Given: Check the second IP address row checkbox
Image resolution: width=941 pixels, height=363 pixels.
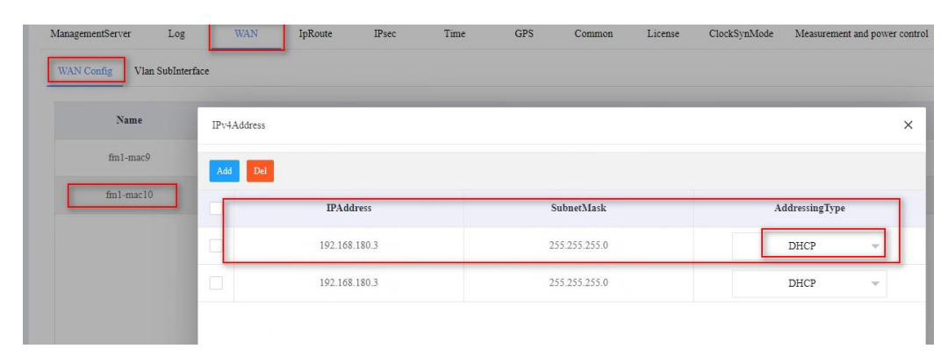Looking at the screenshot, I should click(216, 283).
